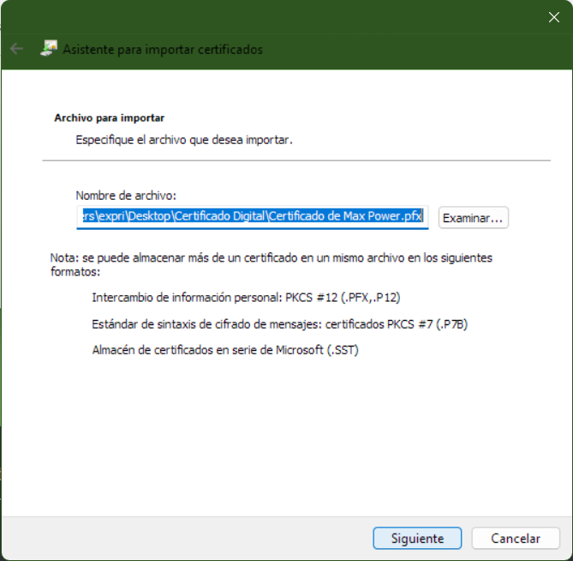Close the certificate import wizard window
Image resolution: width=573 pixels, height=561 pixels.
553,16
